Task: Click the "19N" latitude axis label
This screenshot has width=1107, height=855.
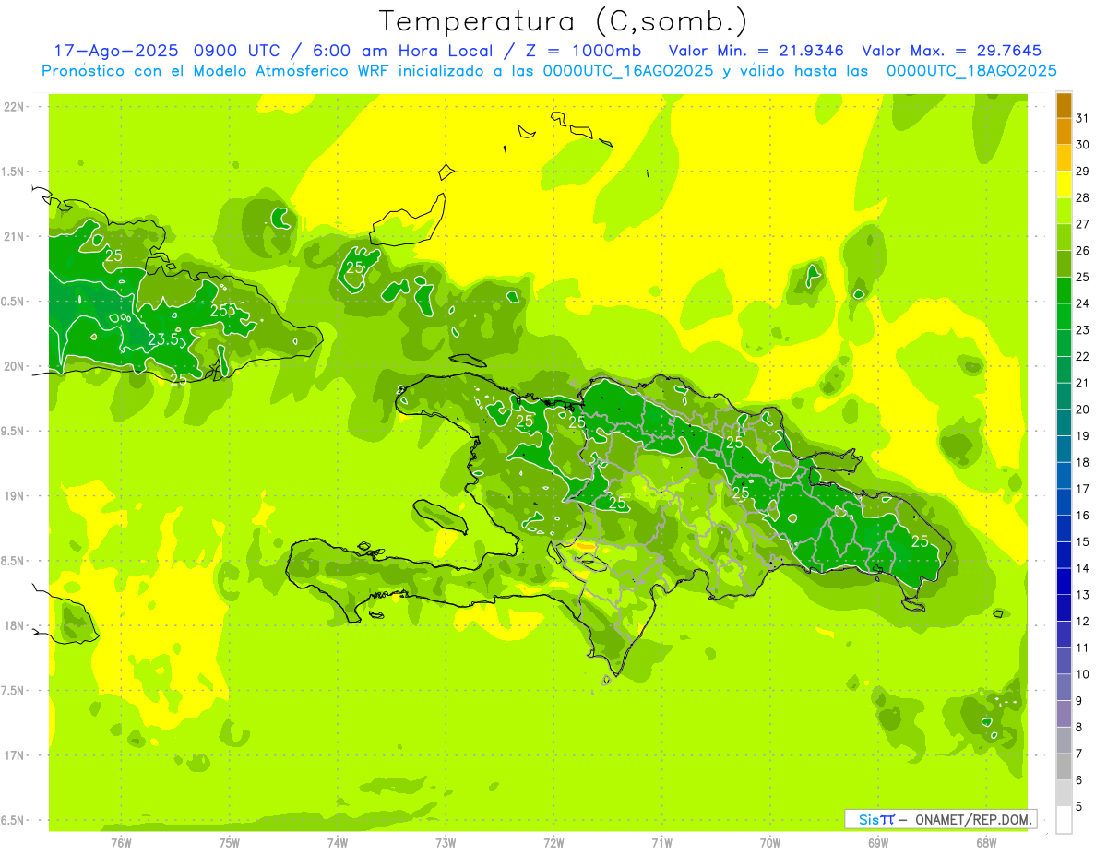Action: [13, 495]
